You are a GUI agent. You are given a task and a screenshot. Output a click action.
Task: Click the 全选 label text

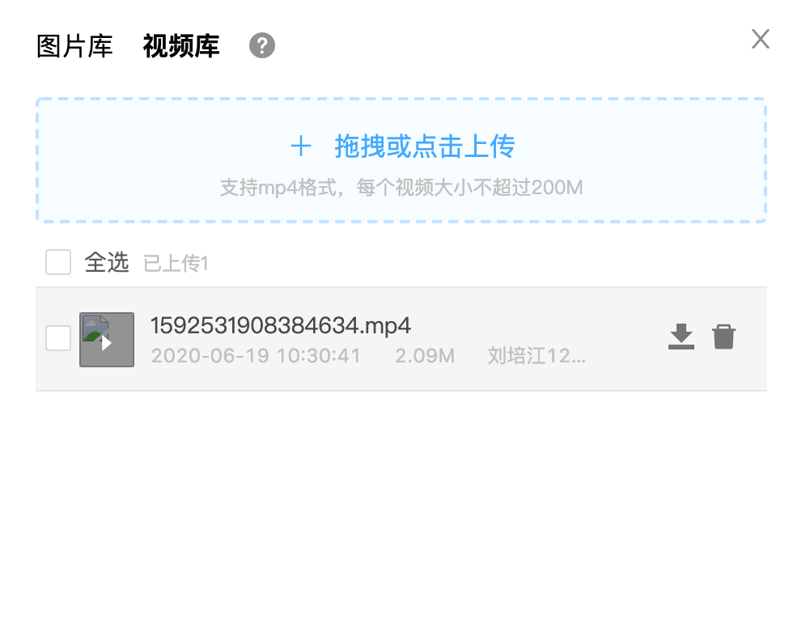coord(106,262)
